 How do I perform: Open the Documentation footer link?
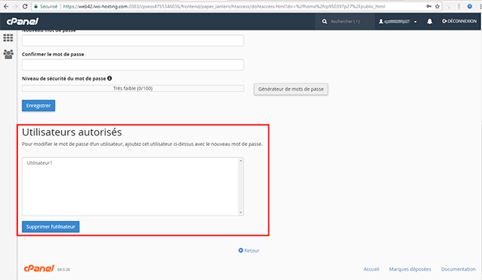click(458, 270)
